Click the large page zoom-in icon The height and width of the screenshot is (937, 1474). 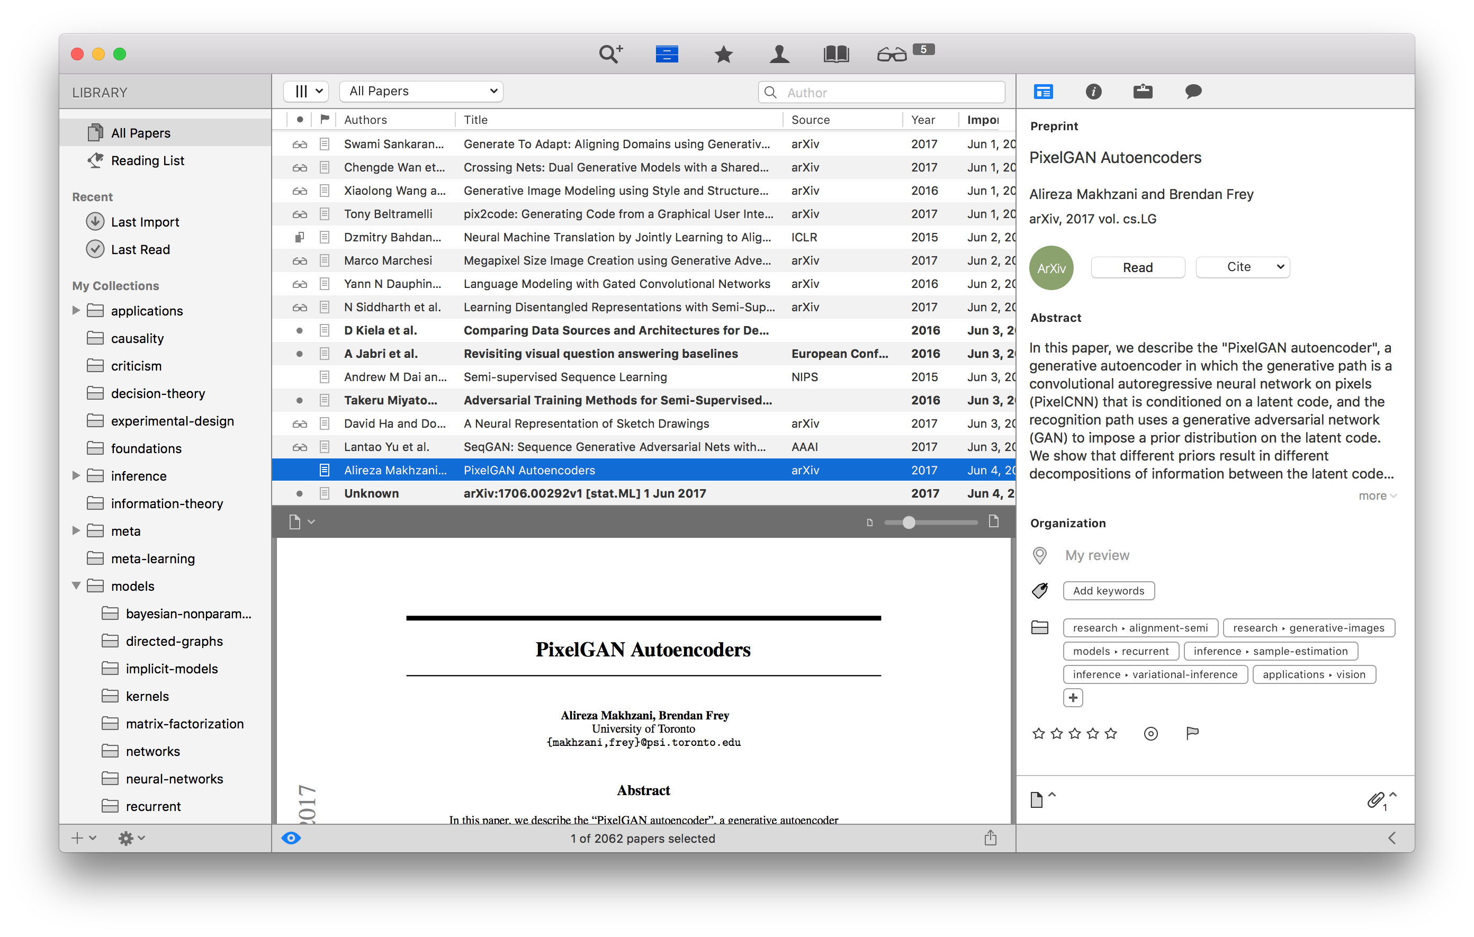tap(993, 521)
